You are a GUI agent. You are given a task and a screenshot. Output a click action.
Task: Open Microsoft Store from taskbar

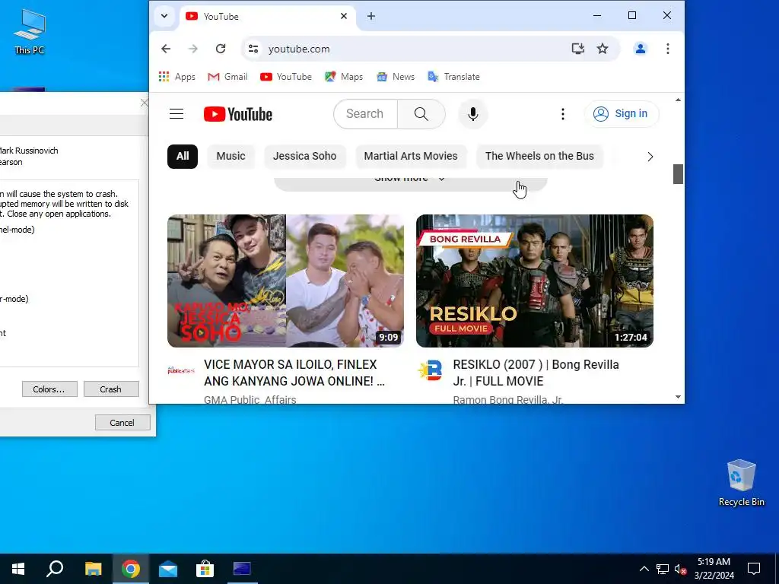point(205,569)
